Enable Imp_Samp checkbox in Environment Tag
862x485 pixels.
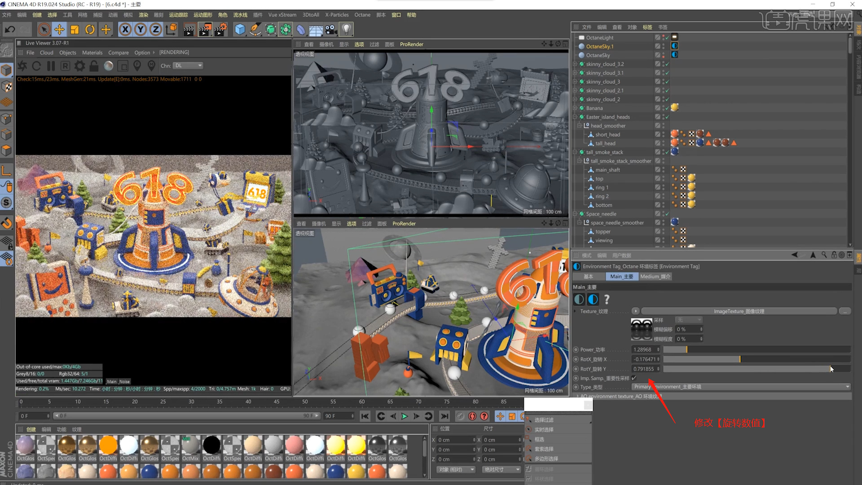pos(634,378)
